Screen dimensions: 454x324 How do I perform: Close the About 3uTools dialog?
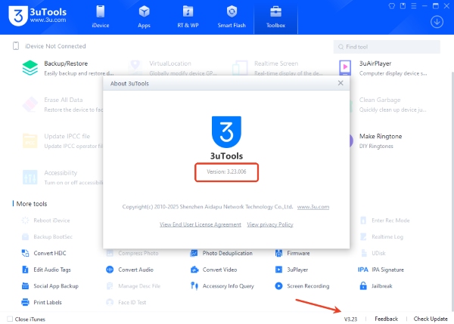[x=340, y=83]
